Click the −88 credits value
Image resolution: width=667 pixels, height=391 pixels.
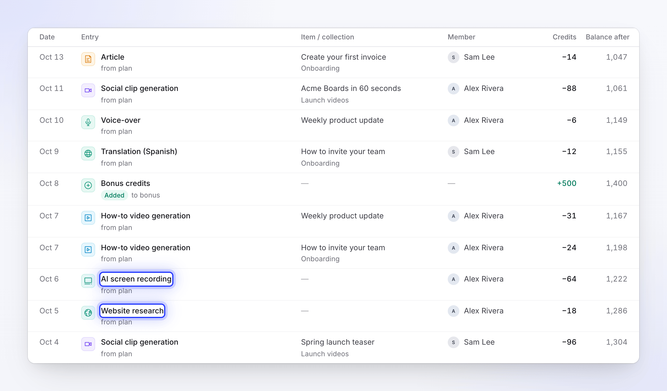pyautogui.click(x=569, y=88)
